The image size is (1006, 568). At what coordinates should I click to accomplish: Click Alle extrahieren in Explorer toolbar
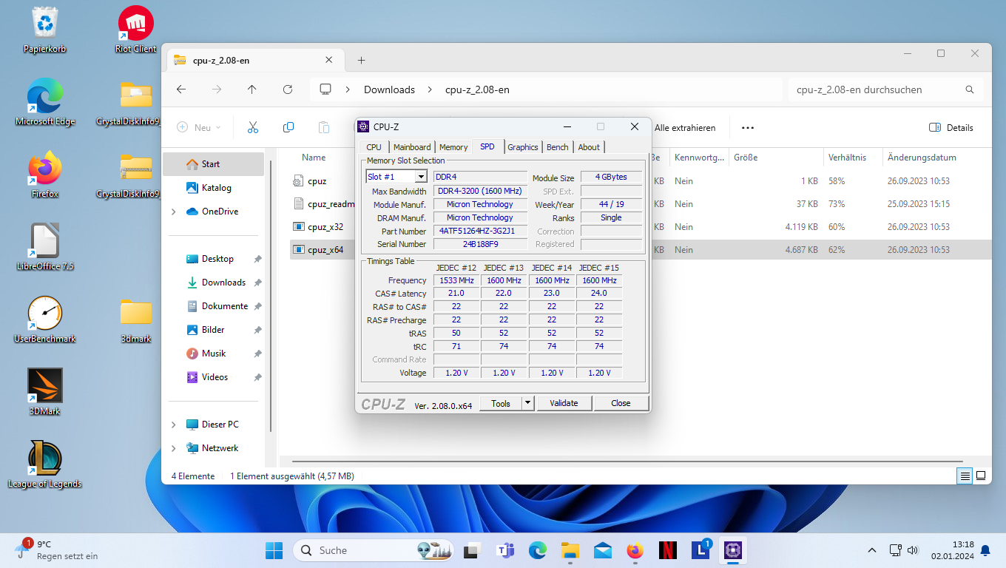[685, 128]
